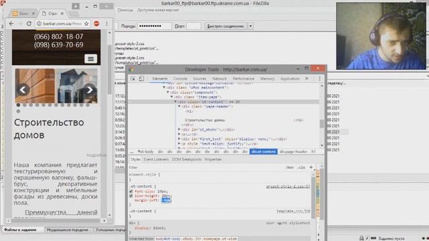The height and width of the screenshot is (241, 429).
Task: Go back in the Chrome browser
Action: [11, 24]
